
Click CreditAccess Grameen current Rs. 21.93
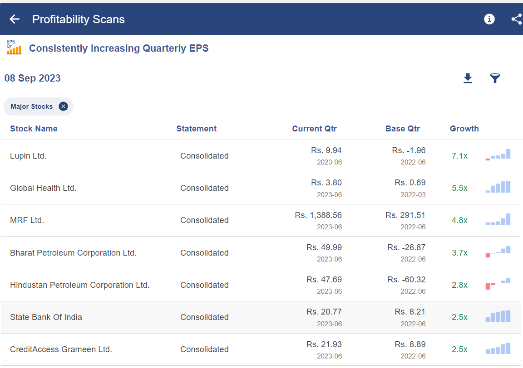click(324, 345)
